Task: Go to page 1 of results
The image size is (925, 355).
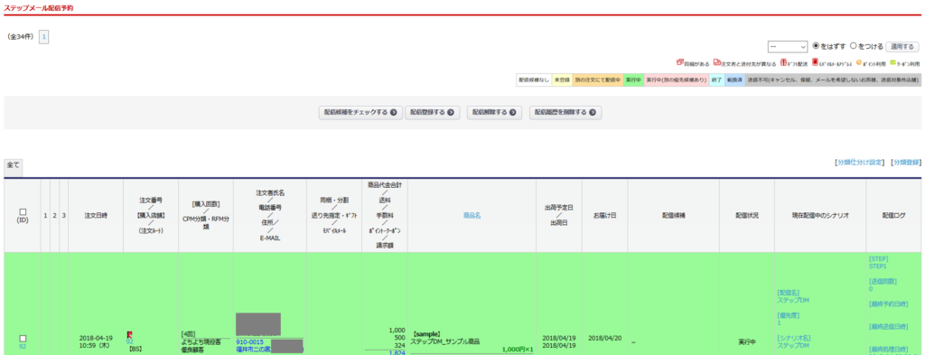Action: (43, 36)
